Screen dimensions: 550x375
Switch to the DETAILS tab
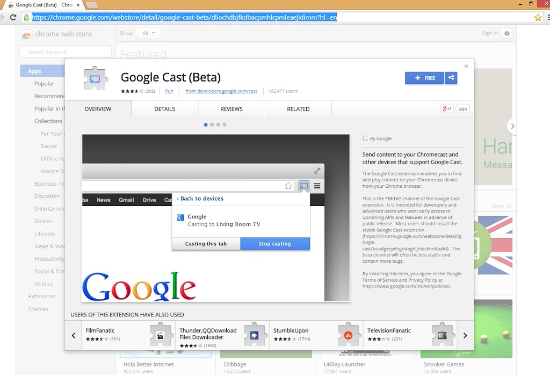coord(164,109)
